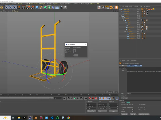The width and height of the screenshot is (161, 120).
Task: Open Object (Rel) coordinate mode dropdown
Action: 92,111
